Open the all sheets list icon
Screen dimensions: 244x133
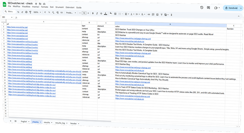(x=15, y=121)
